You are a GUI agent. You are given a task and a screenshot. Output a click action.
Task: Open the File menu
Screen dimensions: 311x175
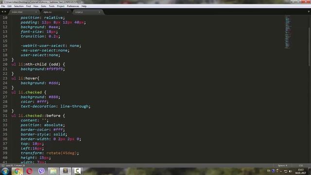coord(3,6)
